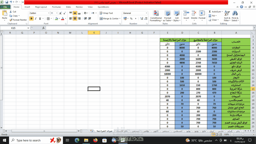Select the Format Painter brush
This screenshot has height=144, width=256.
(11, 20)
